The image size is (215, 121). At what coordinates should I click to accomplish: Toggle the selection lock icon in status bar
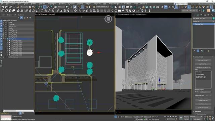(119, 117)
